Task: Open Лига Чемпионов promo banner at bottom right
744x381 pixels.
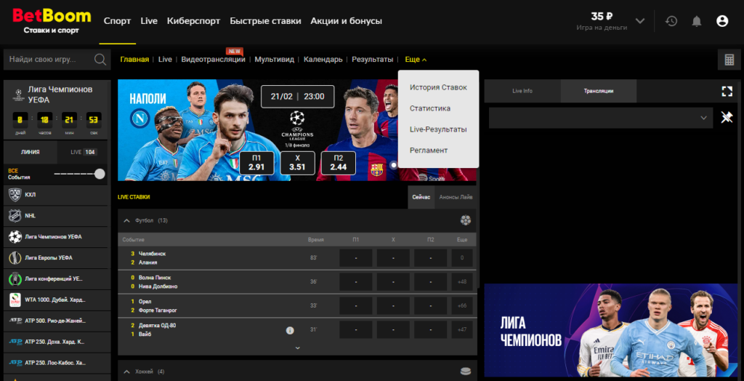Action: coord(610,330)
